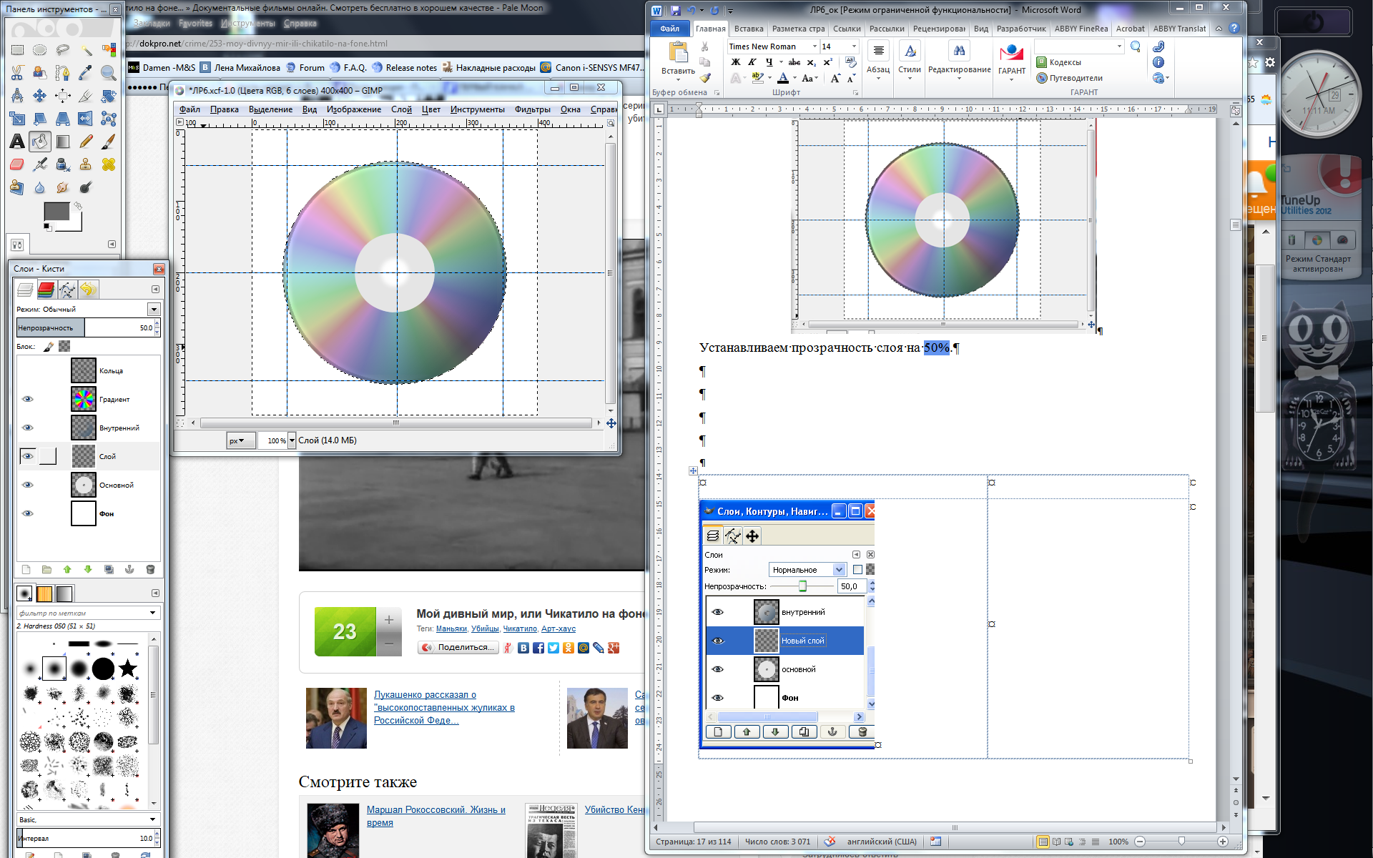Switch to the Channels tab in GIMP dock
Image resolution: width=1373 pixels, height=858 pixels.
pyautogui.click(x=46, y=290)
